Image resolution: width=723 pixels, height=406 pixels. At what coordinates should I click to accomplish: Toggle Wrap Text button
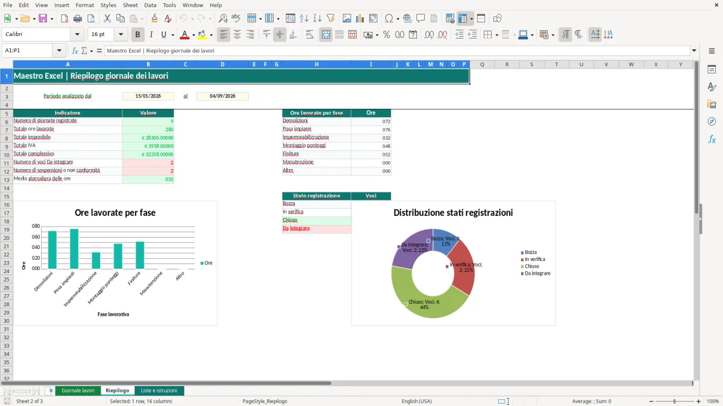(310, 35)
